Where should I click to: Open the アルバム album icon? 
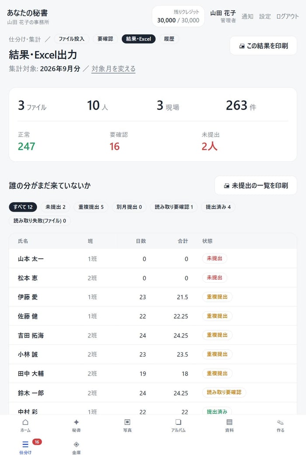click(x=178, y=422)
